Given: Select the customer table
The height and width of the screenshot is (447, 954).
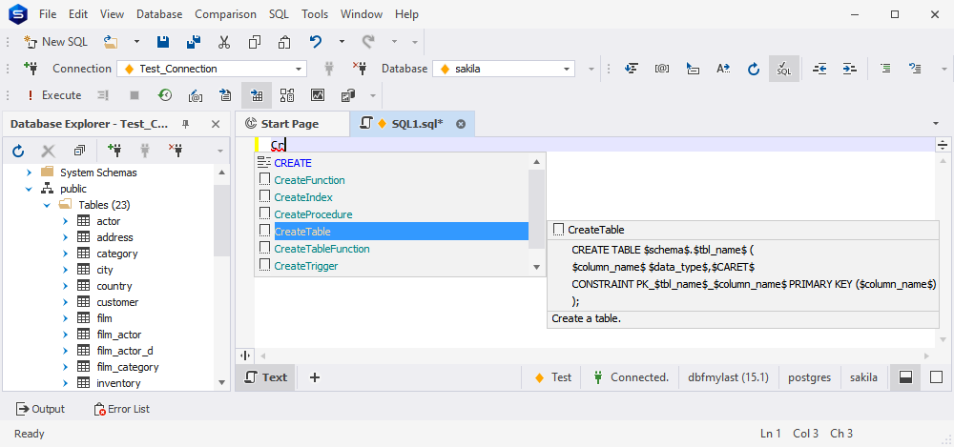Looking at the screenshot, I should pos(117,302).
